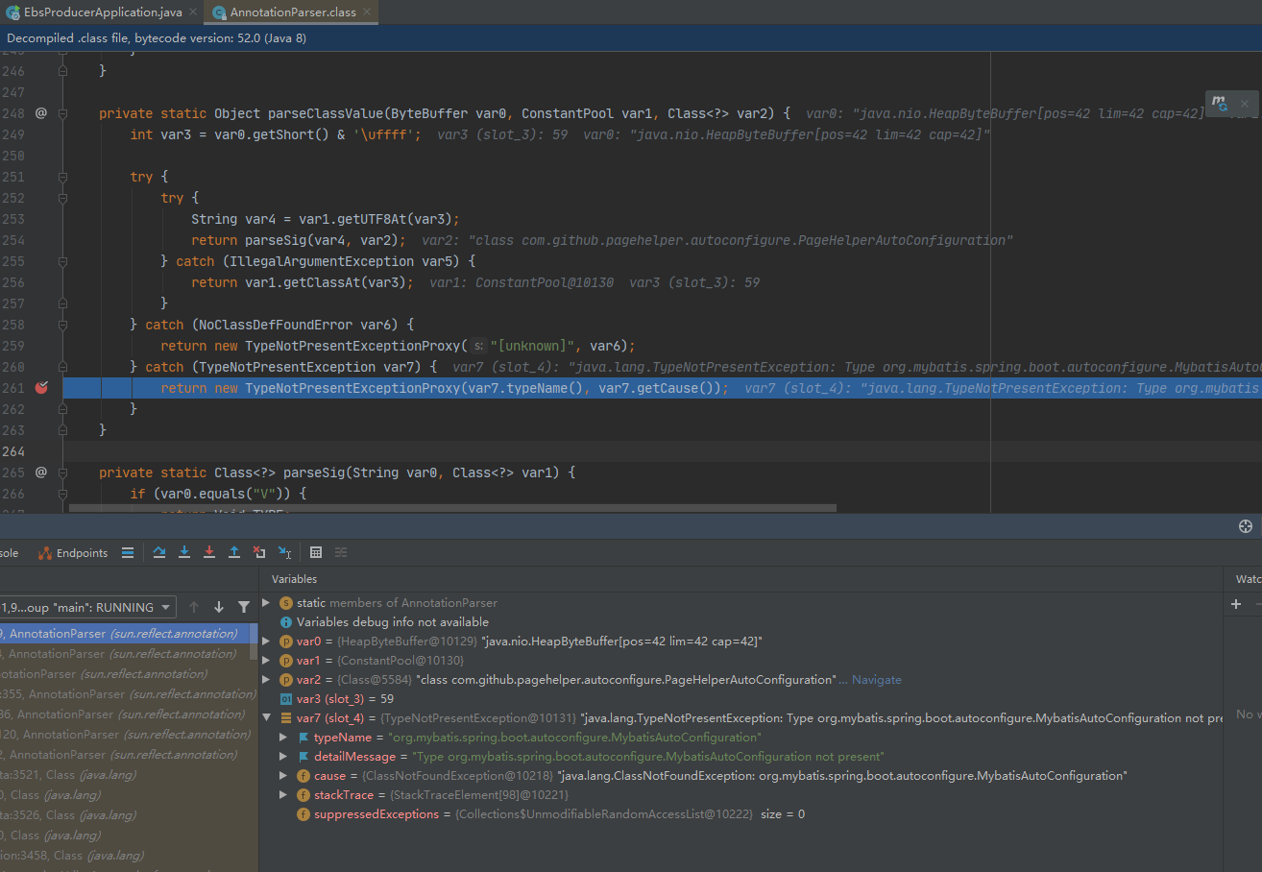Screen dimensions: 1262x872
Task: Dismiss the Maven reload floating popup
Action: 1245,103
